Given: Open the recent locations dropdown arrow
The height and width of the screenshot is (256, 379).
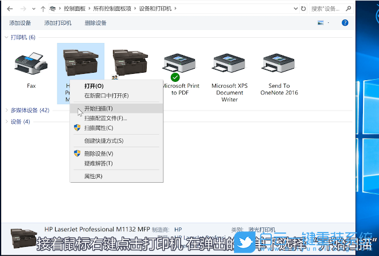Looking at the screenshot, I should 34,9.
